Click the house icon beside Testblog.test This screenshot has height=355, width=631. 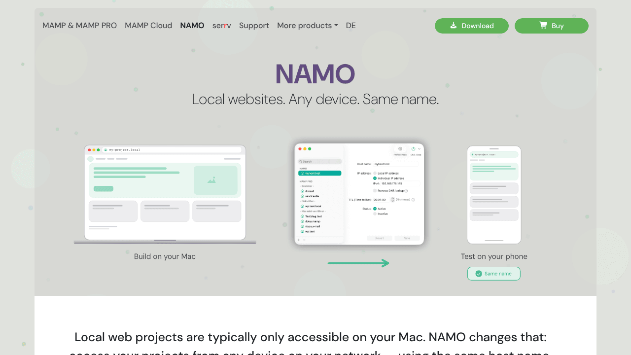point(302,216)
